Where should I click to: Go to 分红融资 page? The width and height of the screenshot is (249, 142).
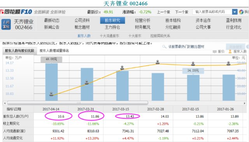point(173,27)
